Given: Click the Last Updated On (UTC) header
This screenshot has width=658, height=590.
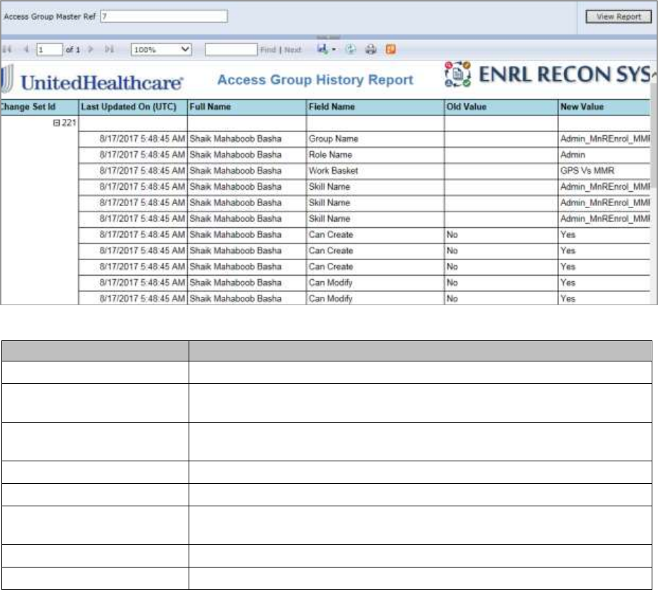Looking at the screenshot, I should click(x=132, y=108).
